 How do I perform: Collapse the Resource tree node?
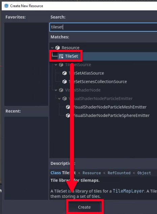(x=52, y=48)
